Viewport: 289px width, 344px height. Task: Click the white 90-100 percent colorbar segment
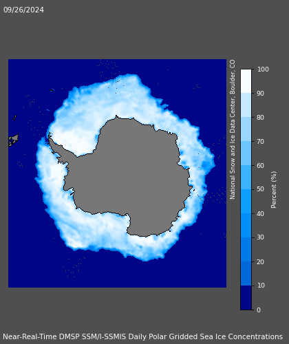point(246,81)
